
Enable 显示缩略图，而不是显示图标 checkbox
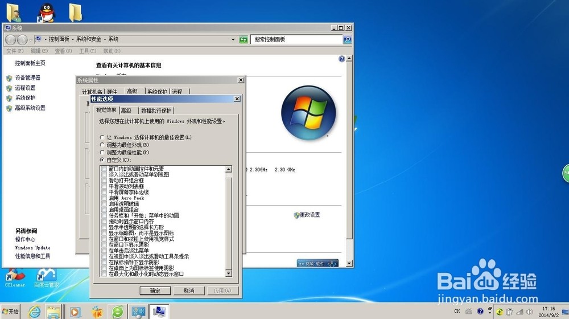104,233
